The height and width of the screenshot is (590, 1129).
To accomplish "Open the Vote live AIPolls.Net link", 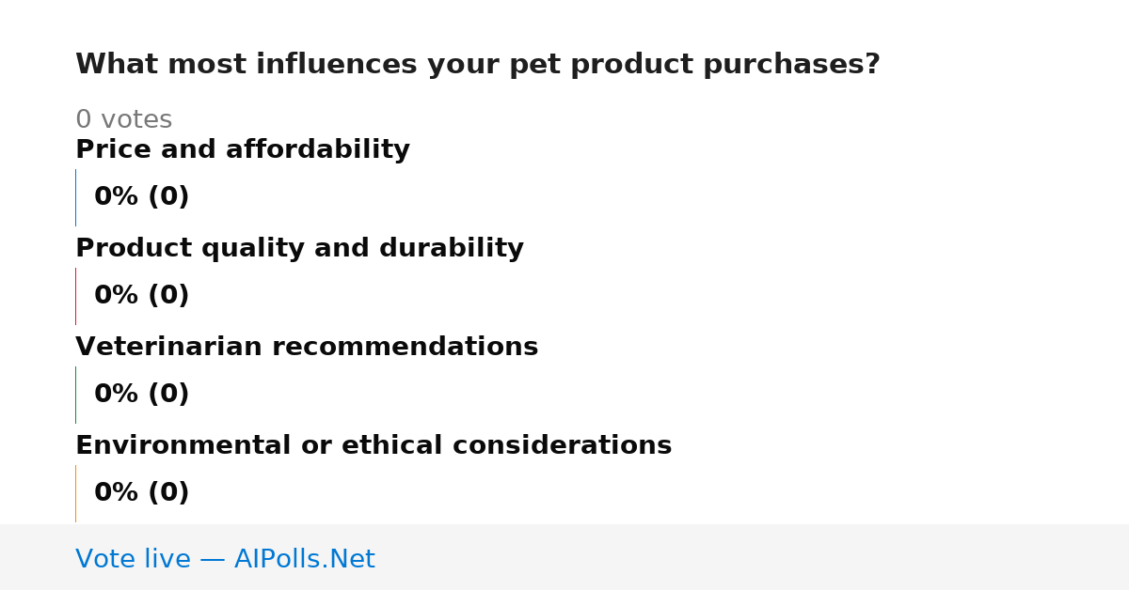I will (225, 560).
